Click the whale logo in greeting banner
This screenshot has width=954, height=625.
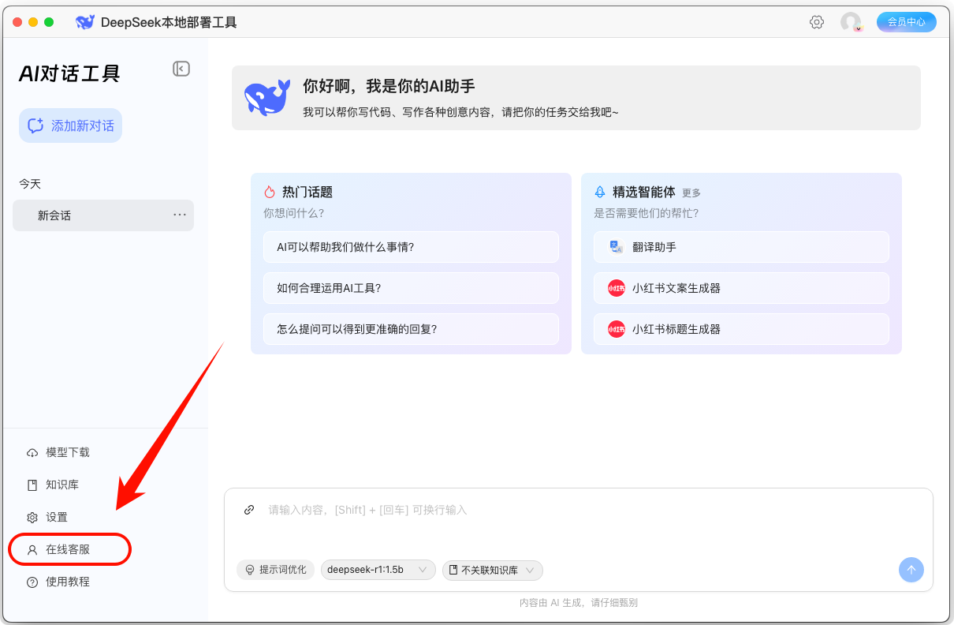click(267, 99)
